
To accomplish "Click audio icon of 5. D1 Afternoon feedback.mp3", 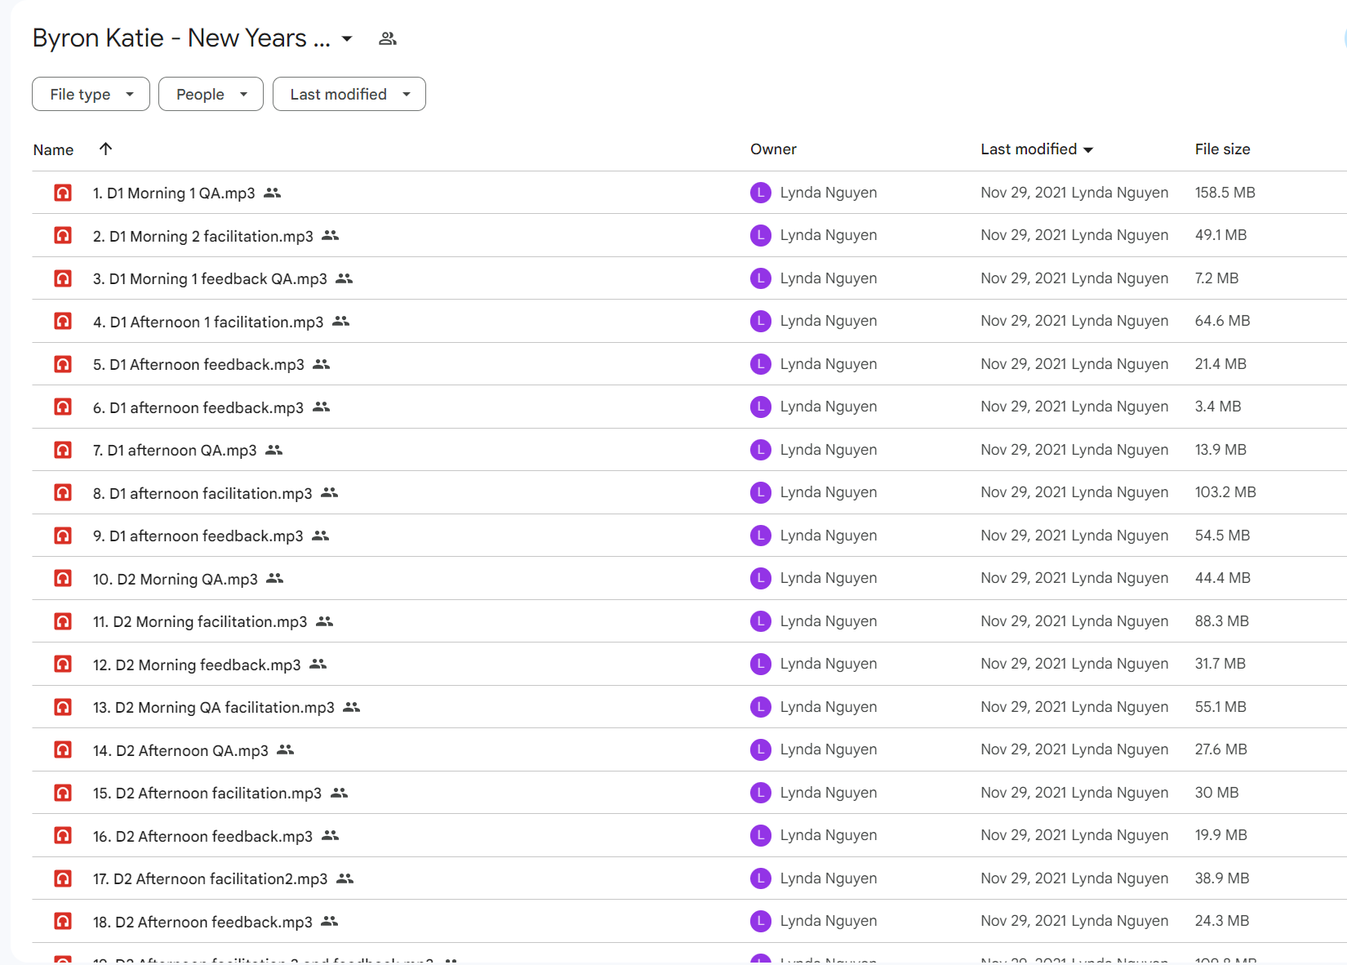I will (x=63, y=364).
